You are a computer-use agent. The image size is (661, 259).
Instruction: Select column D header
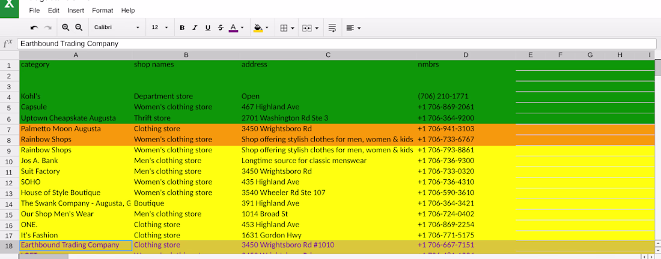pyautogui.click(x=466, y=55)
